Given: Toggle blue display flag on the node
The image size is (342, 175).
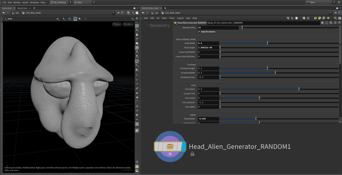Looking at the screenshot, I should coord(183,146).
